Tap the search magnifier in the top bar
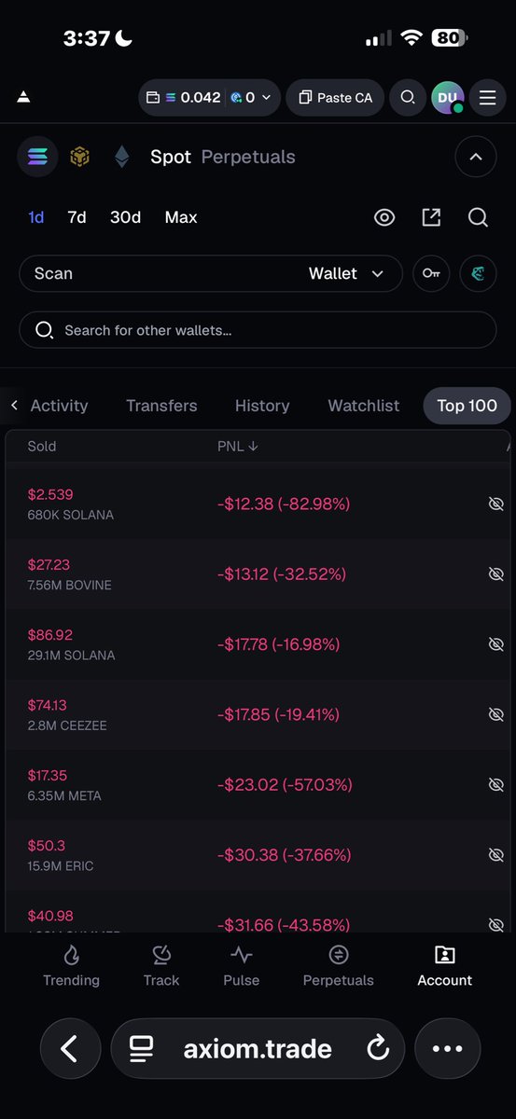 pos(408,98)
